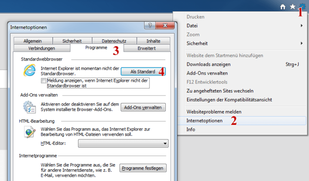Screen dimensions: 309x181
Task: Open the Datenschutz tab
Action: click(x=114, y=41)
